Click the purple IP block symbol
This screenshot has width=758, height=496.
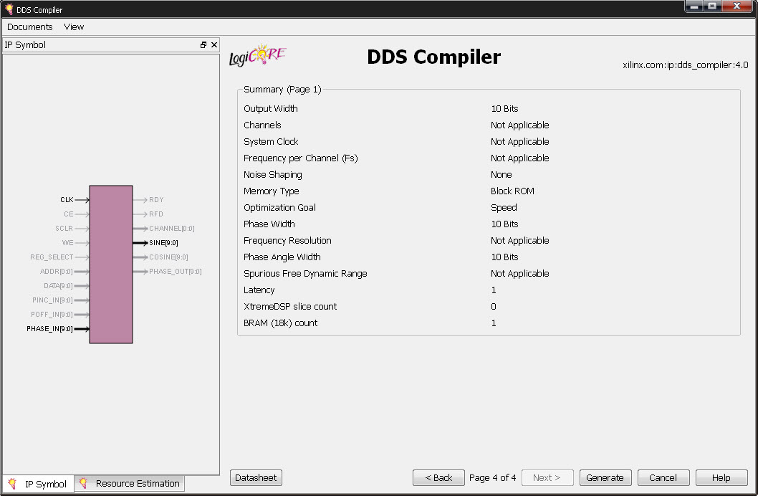111,264
